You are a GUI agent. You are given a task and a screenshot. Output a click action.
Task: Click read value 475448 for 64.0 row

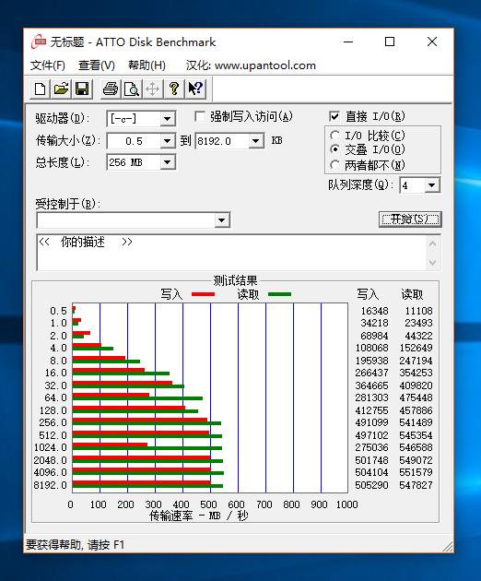(416, 397)
